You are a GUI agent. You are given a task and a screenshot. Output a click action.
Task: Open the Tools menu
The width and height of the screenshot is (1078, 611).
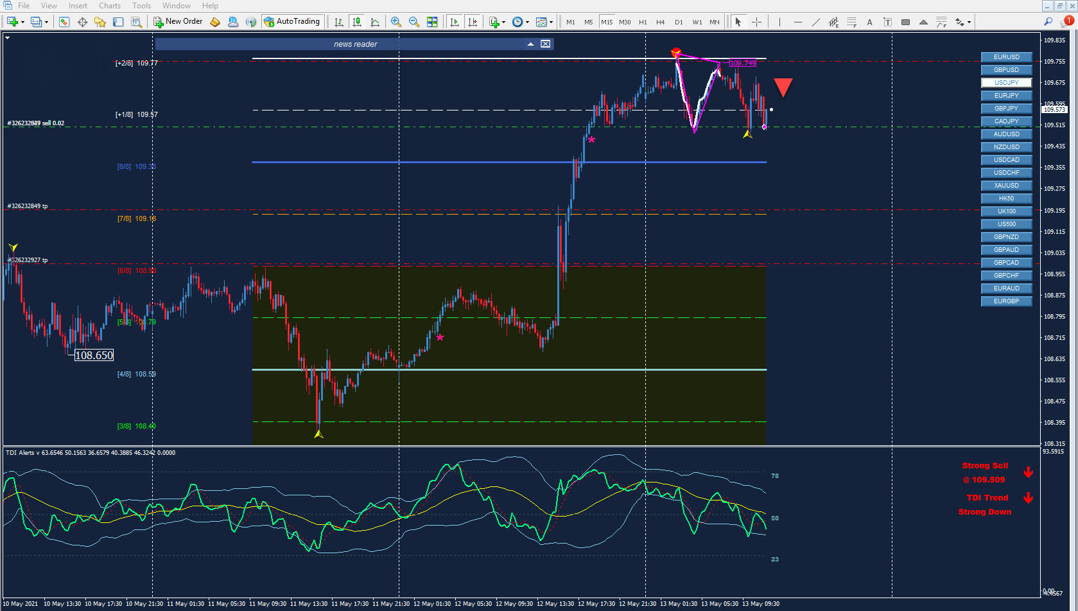(142, 6)
